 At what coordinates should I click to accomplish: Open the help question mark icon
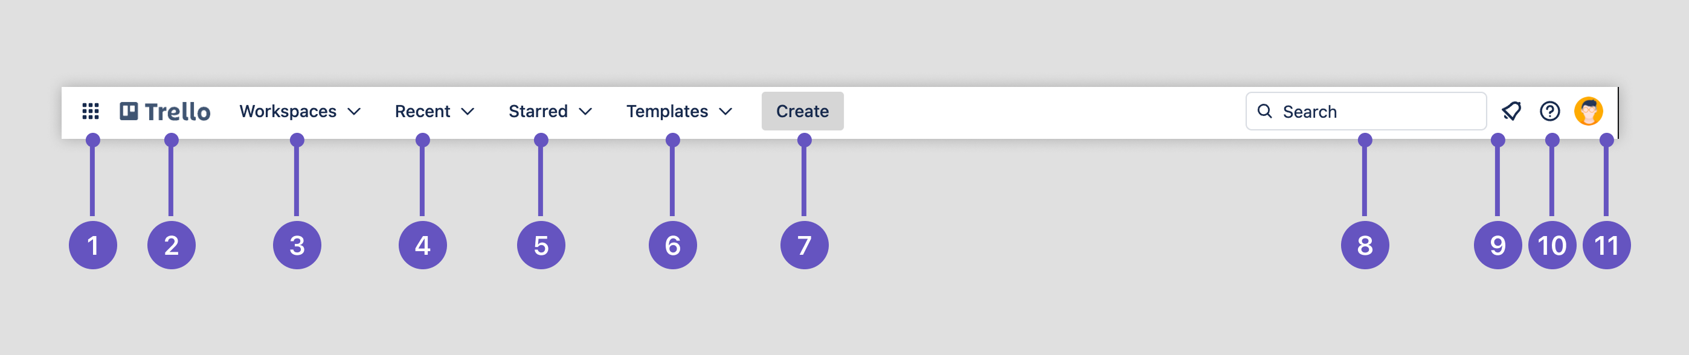pyautogui.click(x=1550, y=111)
